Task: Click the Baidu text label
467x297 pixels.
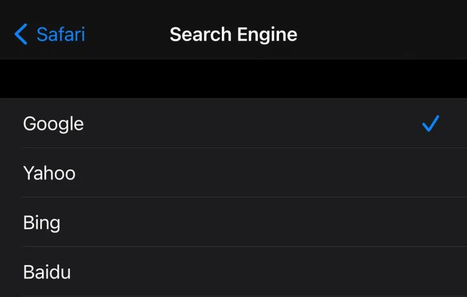Action: pyautogui.click(x=47, y=272)
